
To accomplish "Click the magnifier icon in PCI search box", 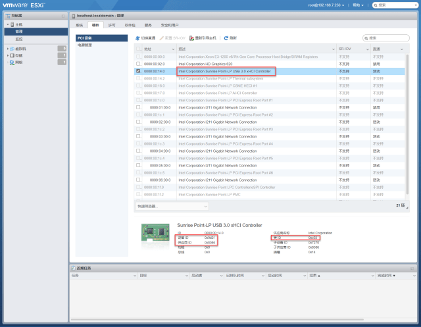I will [x=366, y=38].
